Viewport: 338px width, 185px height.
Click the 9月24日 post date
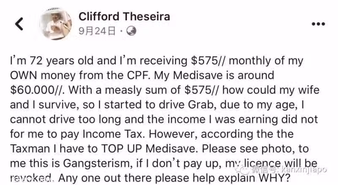[97, 31]
